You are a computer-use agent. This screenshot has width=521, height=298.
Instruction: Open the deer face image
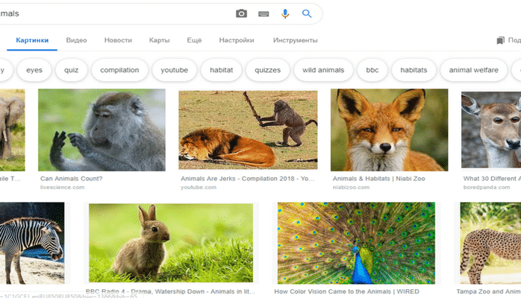click(491, 130)
